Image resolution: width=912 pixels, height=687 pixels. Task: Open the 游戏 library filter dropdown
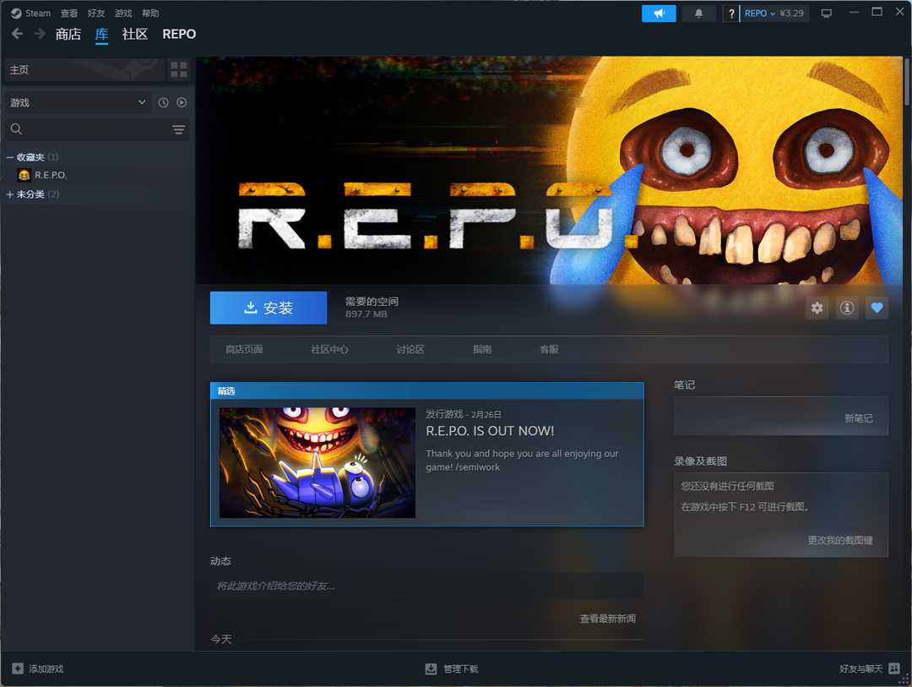pyautogui.click(x=78, y=102)
